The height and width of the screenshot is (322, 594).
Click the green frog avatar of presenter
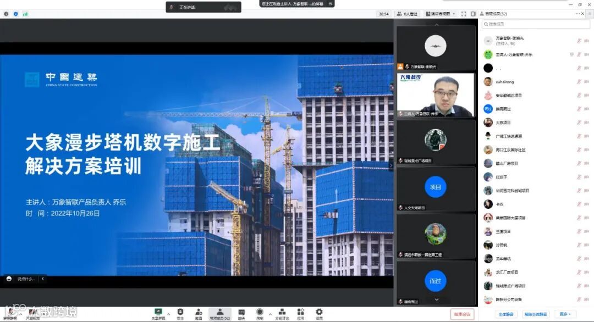click(x=488, y=54)
